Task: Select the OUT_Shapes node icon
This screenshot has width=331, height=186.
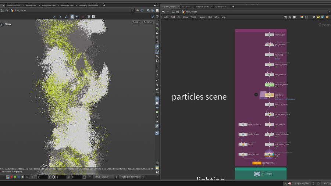Action: point(257,174)
